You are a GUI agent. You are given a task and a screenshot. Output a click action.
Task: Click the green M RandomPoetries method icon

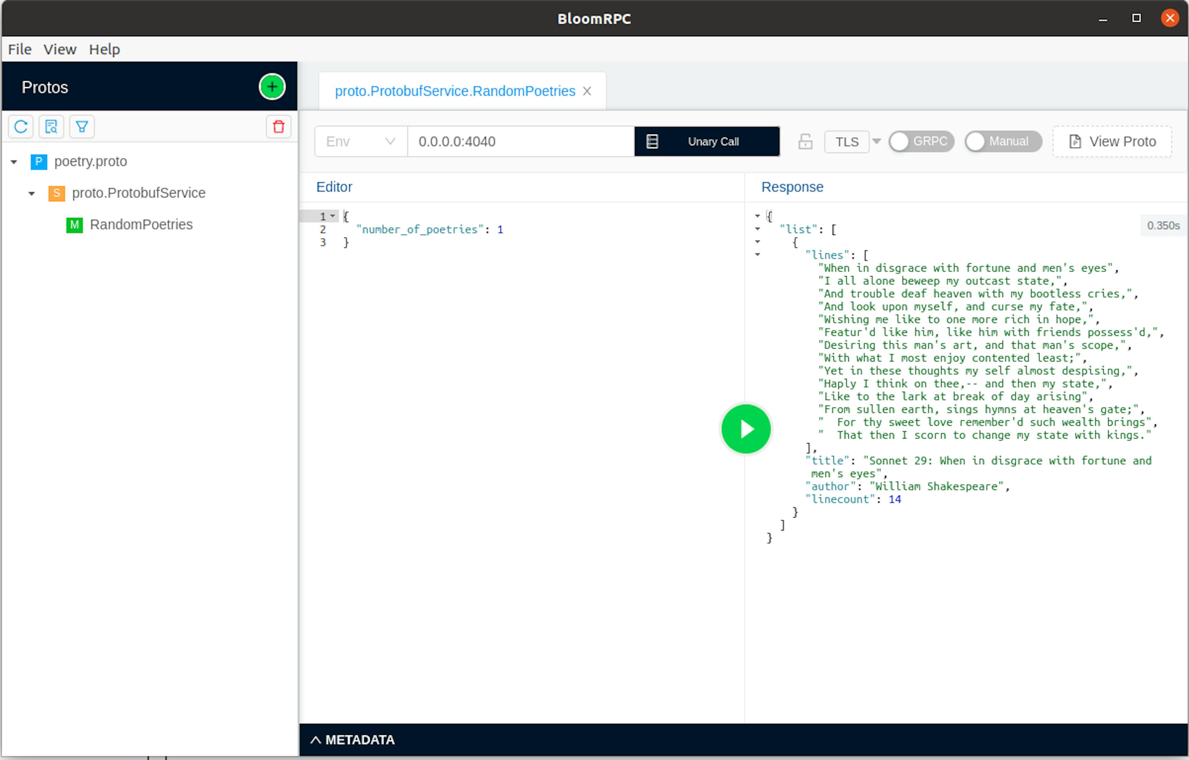point(75,225)
